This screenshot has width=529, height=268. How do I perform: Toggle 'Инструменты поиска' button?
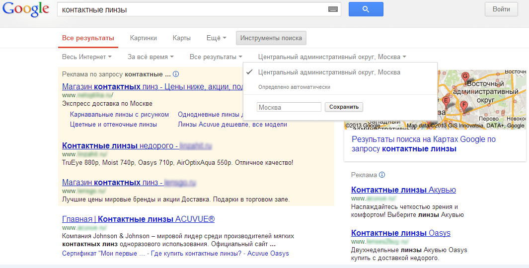click(x=271, y=38)
